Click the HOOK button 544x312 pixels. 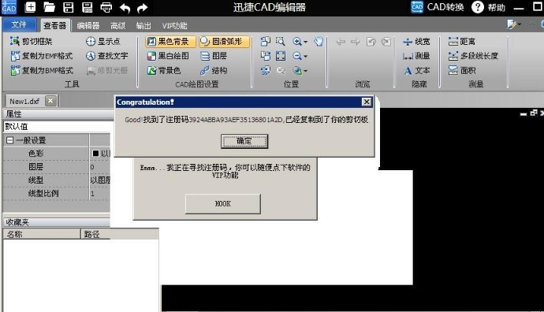point(223,204)
